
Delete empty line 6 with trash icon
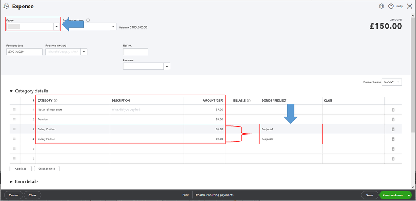(393, 159)
